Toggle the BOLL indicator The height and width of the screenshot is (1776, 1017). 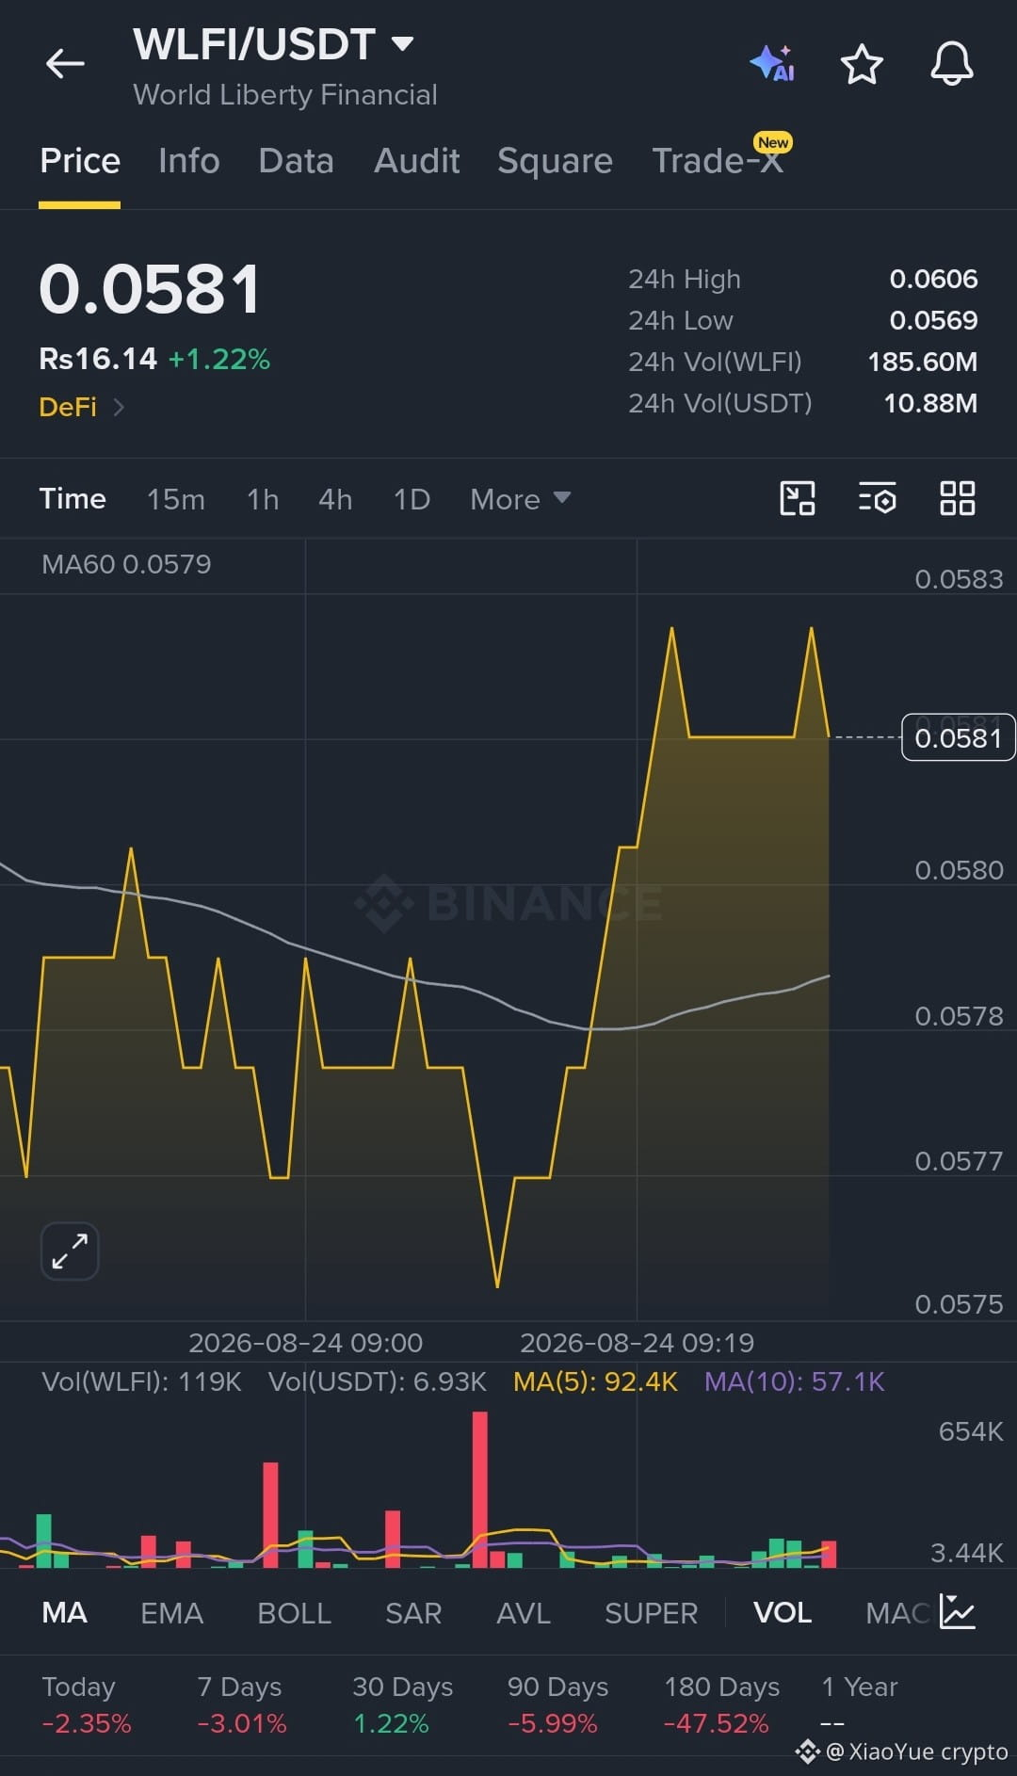pyautogui.click(x=295, y=1613)
